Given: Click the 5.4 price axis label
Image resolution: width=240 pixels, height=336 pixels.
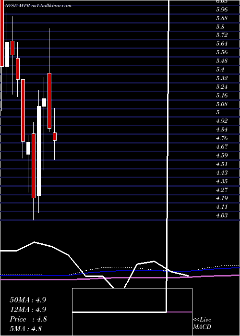Looking at the screenshot, I should [x=220, y=70].
